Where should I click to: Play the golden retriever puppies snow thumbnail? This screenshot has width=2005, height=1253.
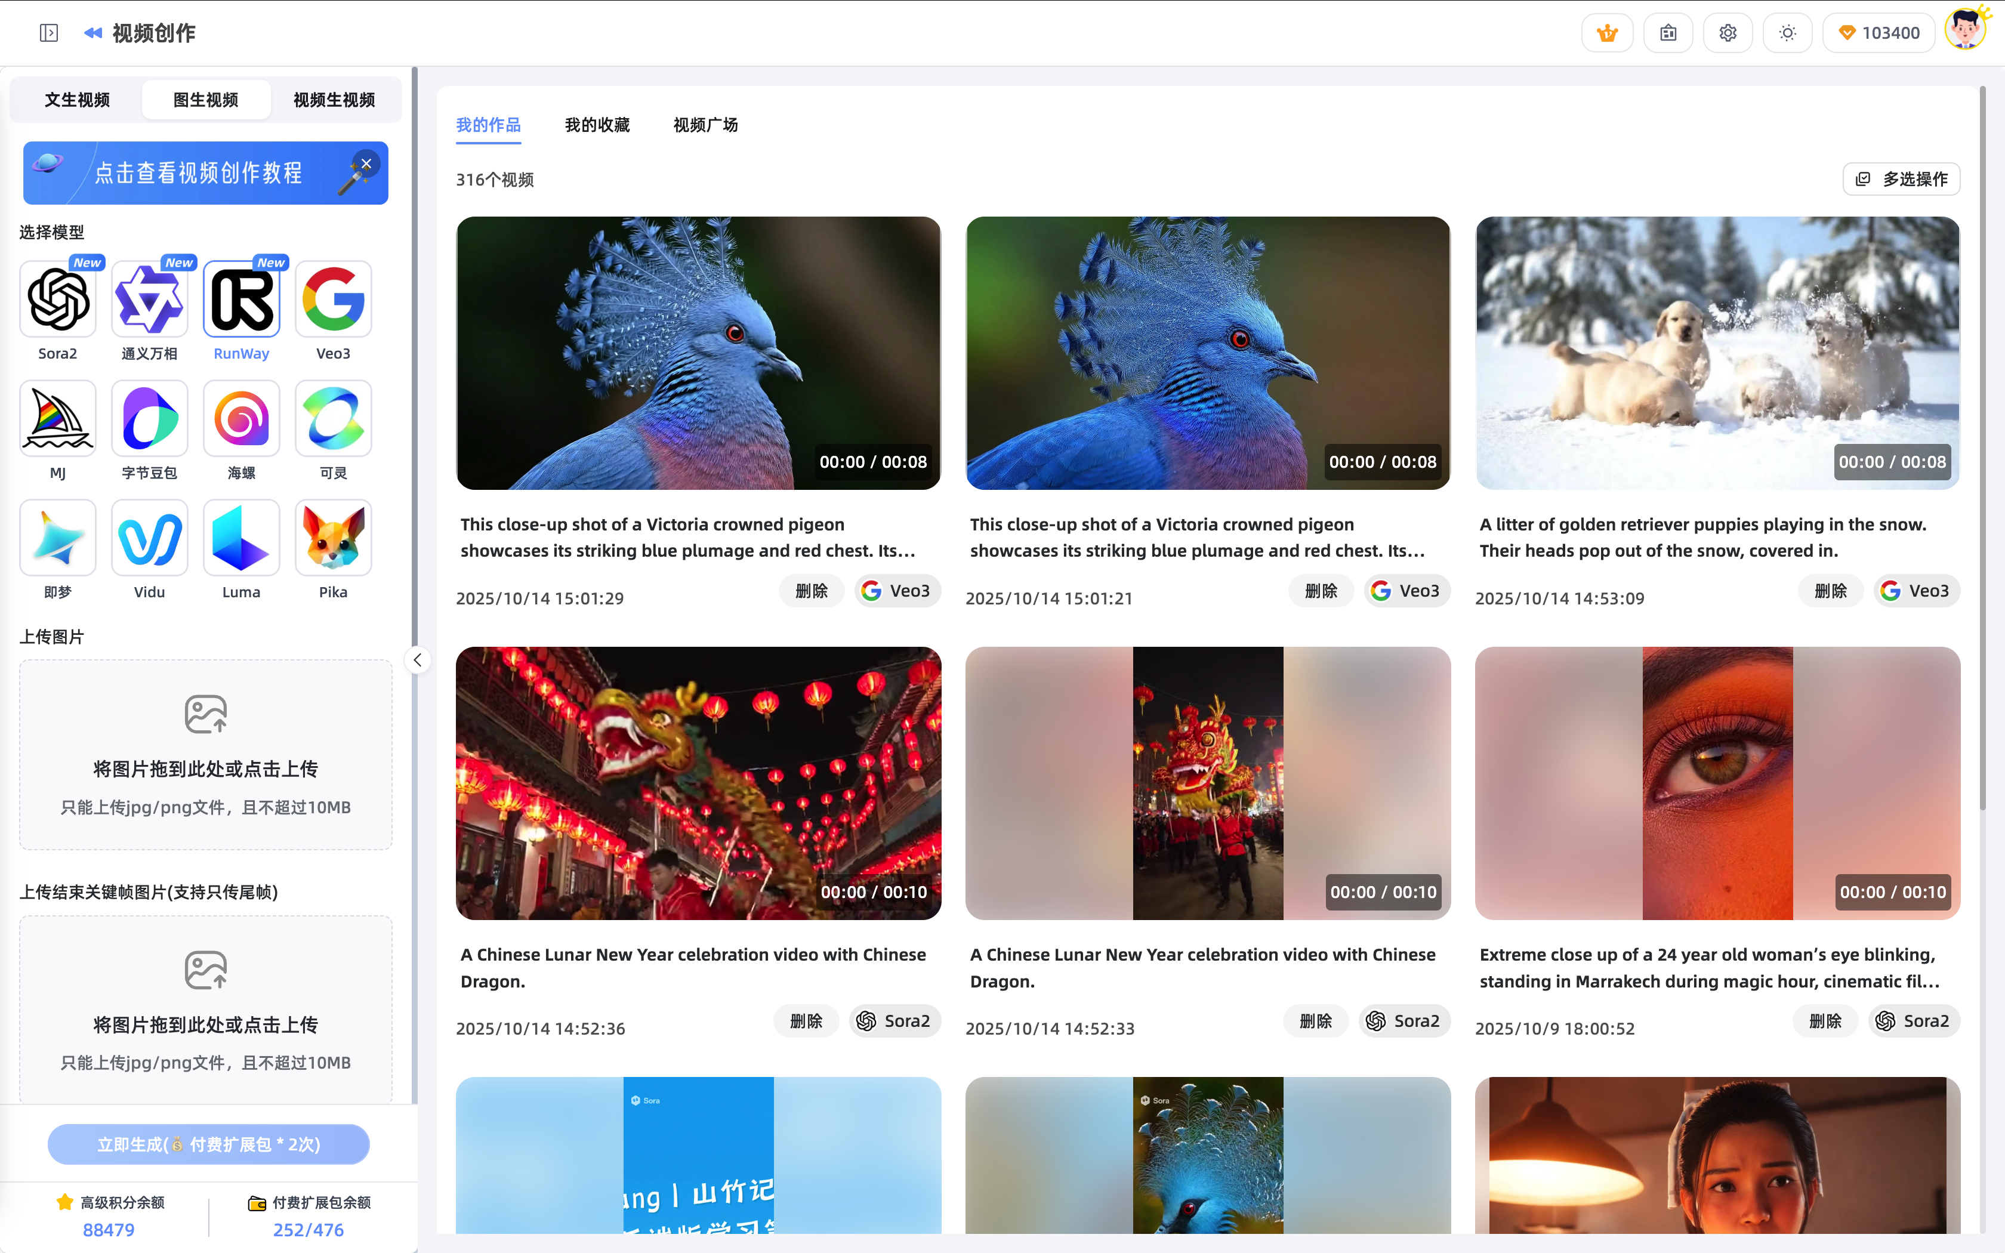1717,353
